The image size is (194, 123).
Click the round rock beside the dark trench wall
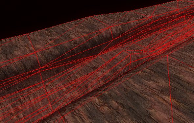(76, 43)
